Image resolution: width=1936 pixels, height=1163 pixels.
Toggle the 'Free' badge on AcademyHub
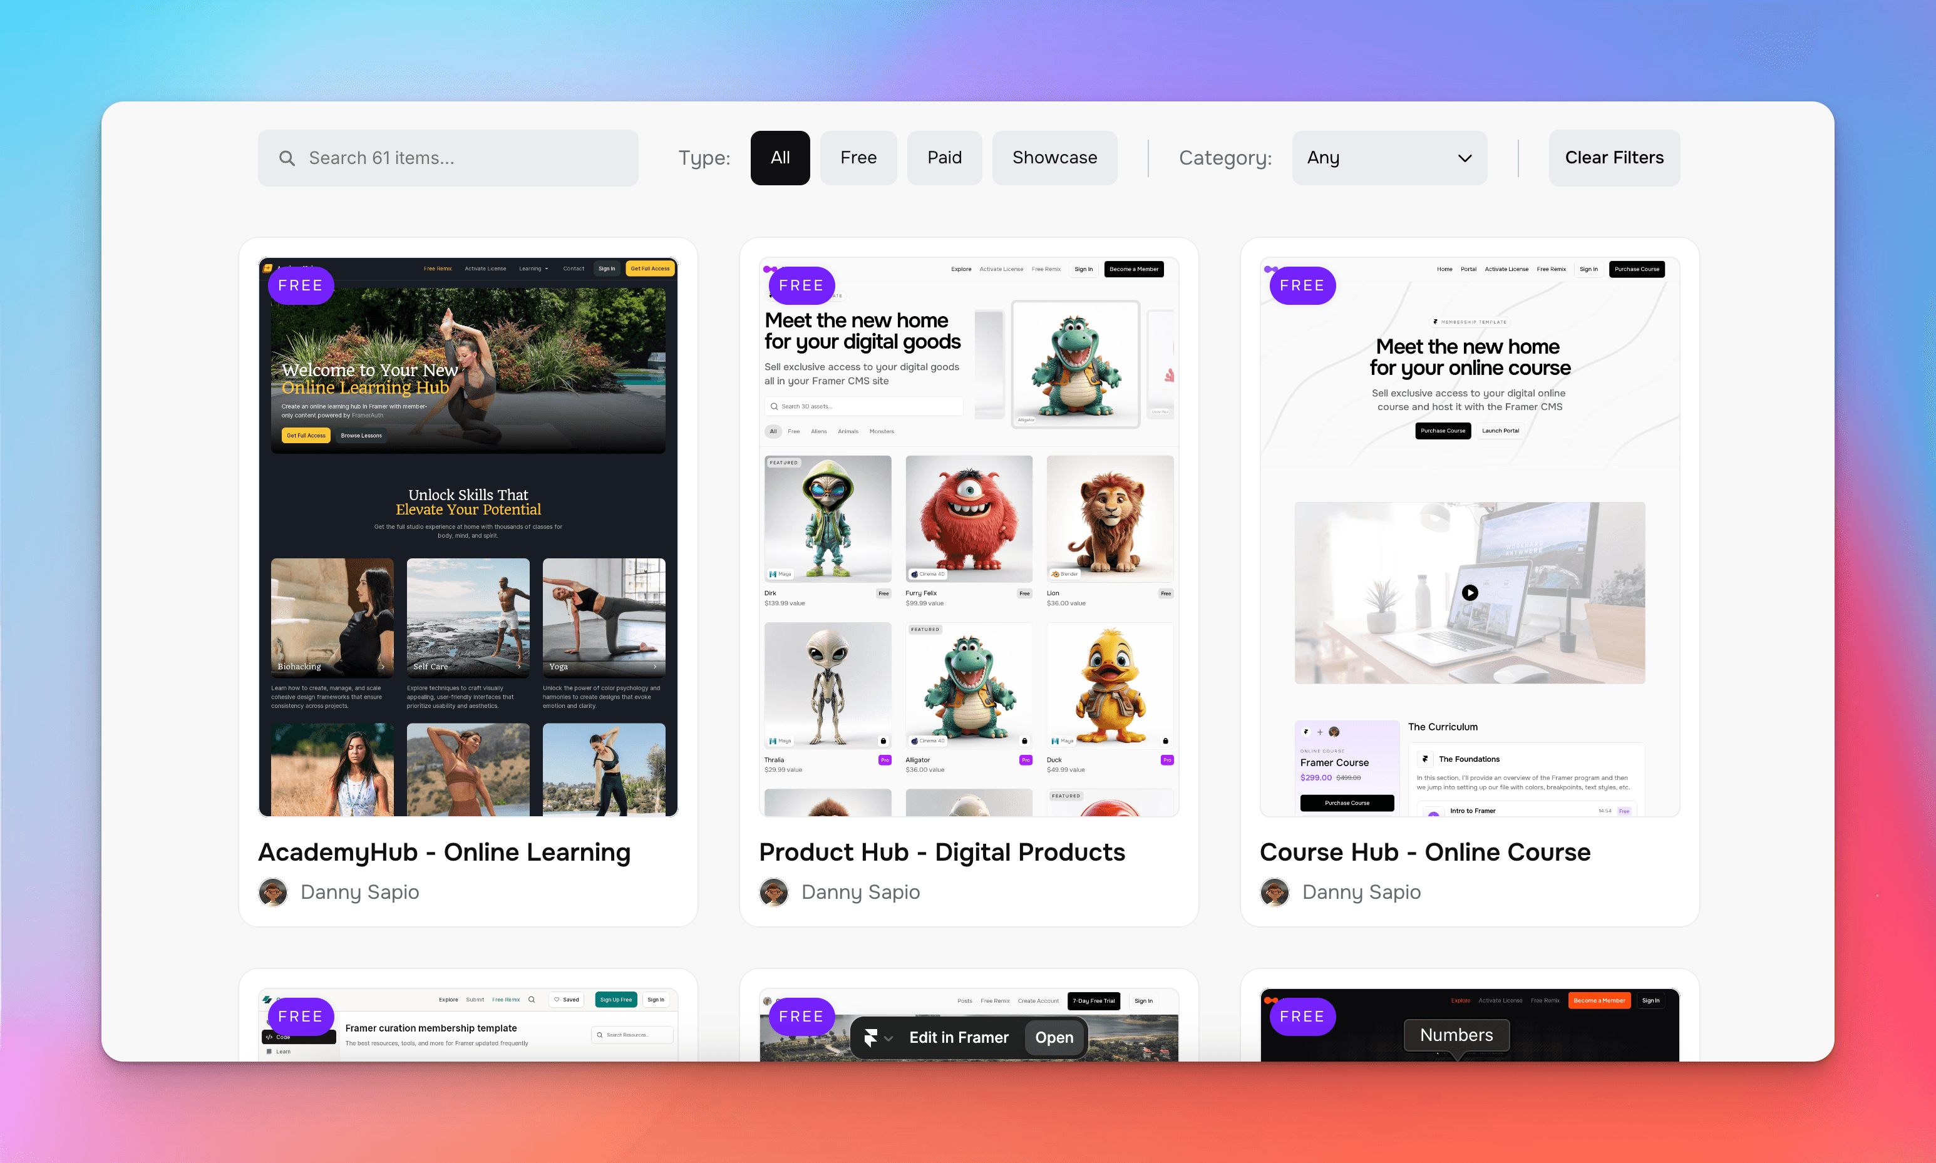[300, 285]
